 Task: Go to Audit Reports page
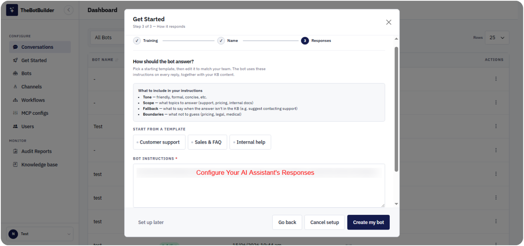(x=40, y=152)
